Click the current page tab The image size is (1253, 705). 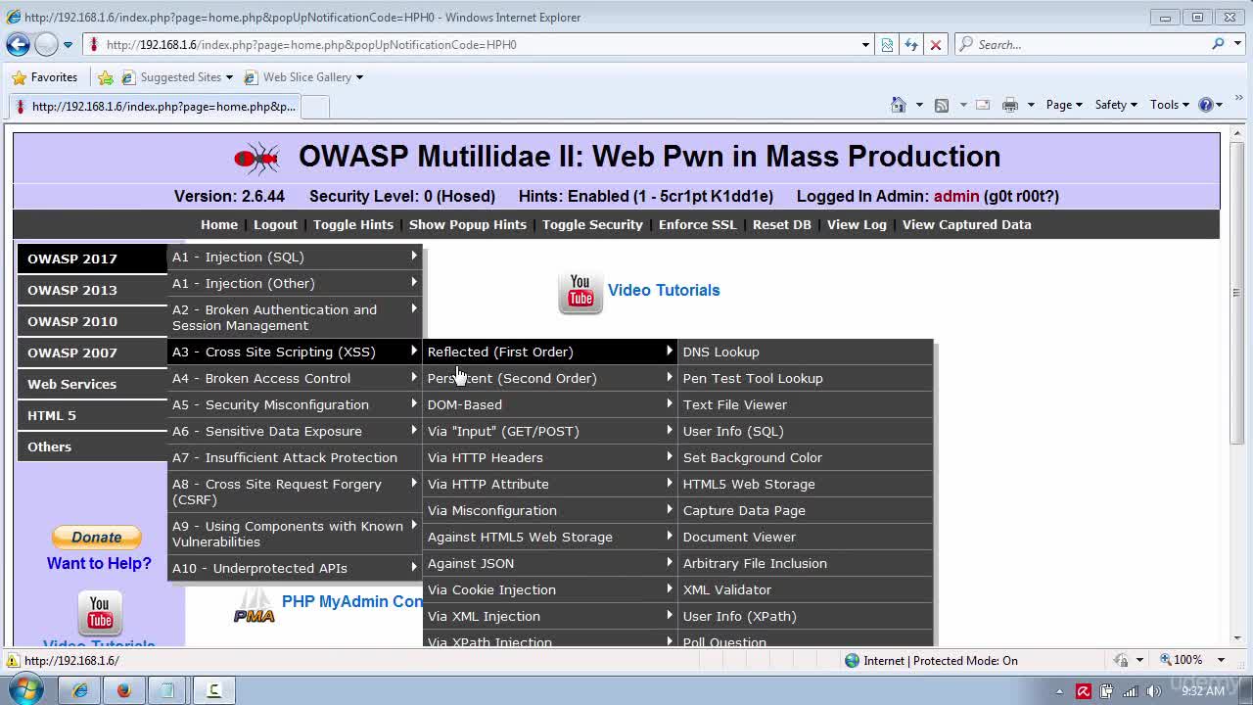pos(153,106)
